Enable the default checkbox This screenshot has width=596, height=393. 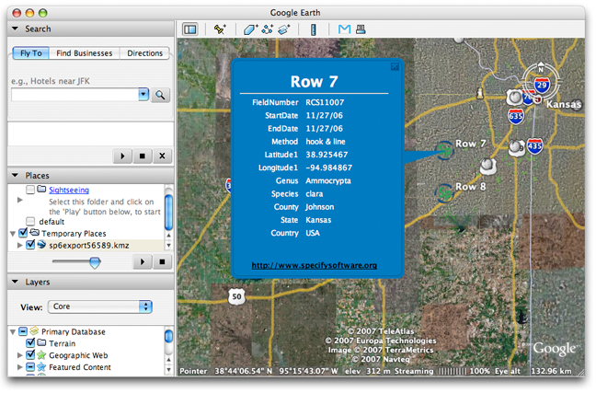tap(30, 222)
